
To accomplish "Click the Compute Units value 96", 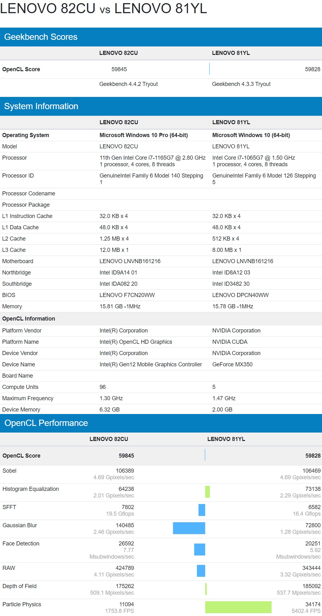I will point(103,387).
